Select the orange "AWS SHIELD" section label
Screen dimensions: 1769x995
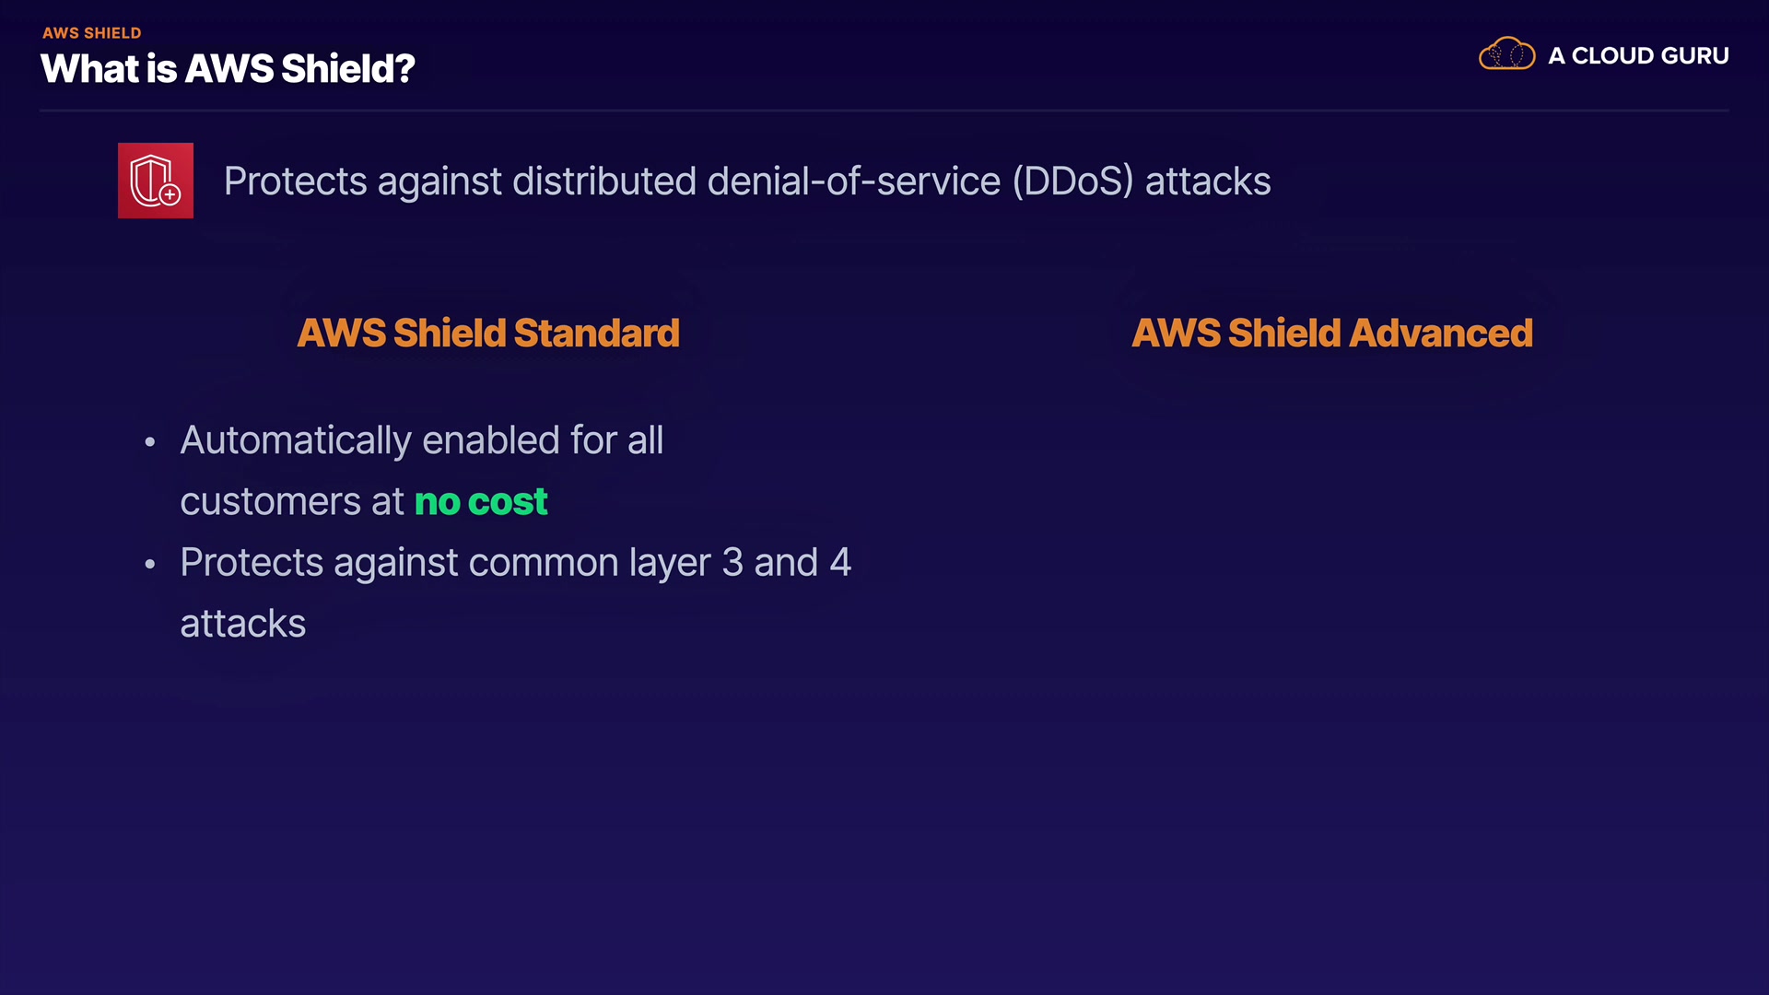coord(92,33)
